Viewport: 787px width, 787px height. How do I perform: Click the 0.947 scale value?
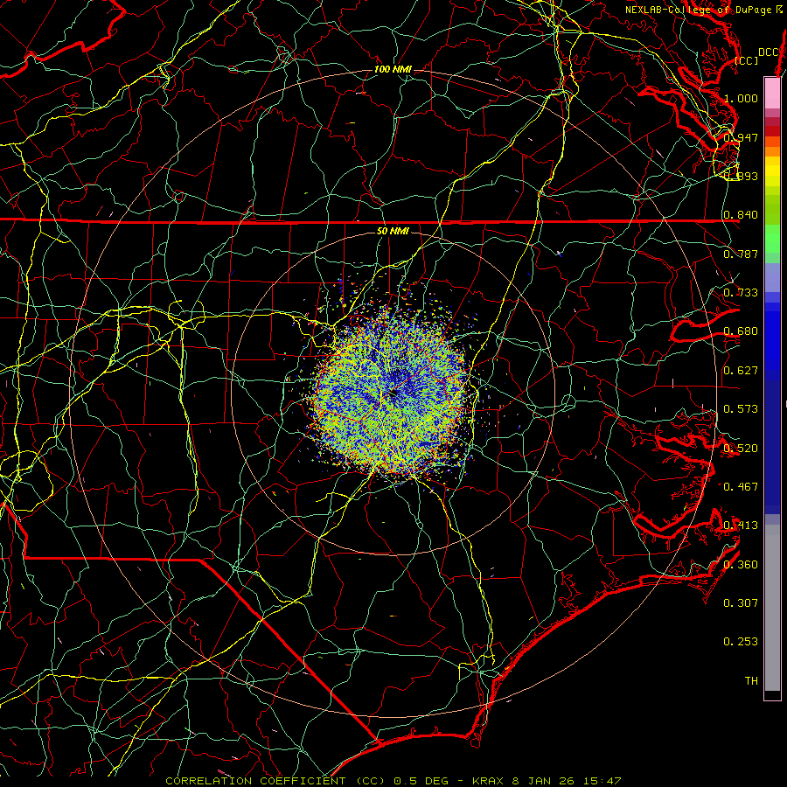(741, 137)
